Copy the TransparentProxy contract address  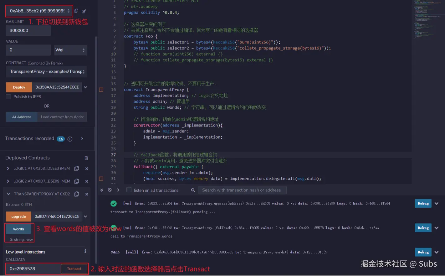coord(77,194)
